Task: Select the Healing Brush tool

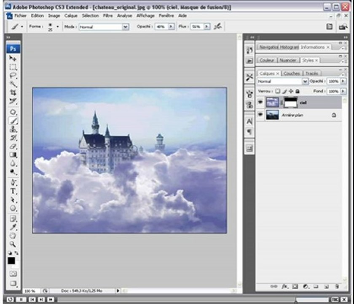Action: [13, 112]
